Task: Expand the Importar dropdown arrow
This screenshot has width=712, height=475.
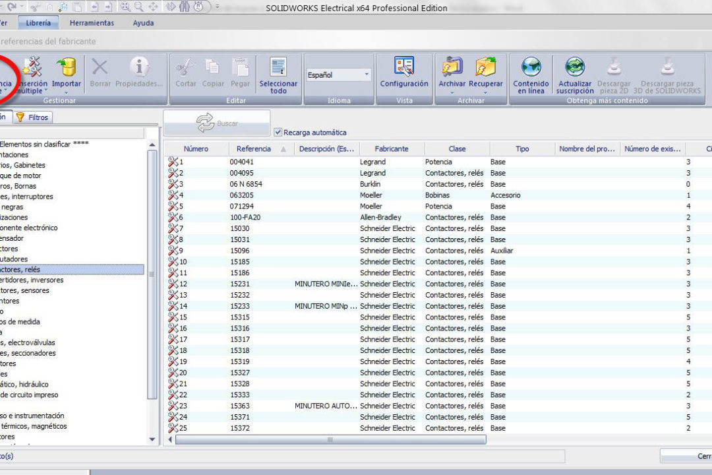Action: (x=67, y=92)
